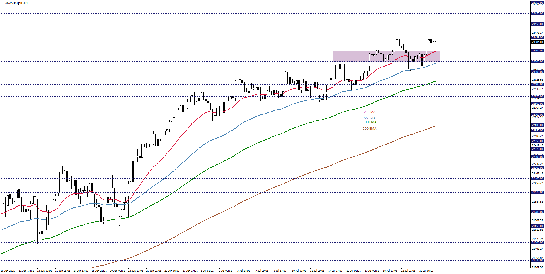This screenshot has width=545, height=274.
Task: Click the 21442.27 value on price scale
Action: pyautogui.click(x=537, y=249)
